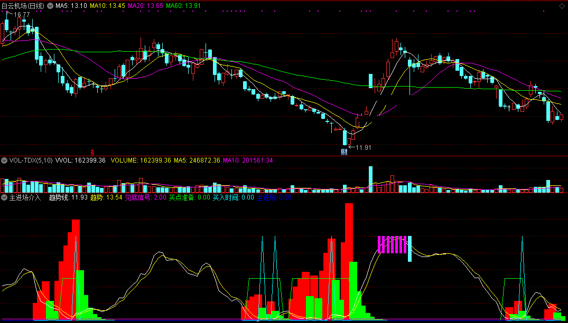Click the green 买点准备: 0.00 value
Screen dimensions: 568x323
190,197
